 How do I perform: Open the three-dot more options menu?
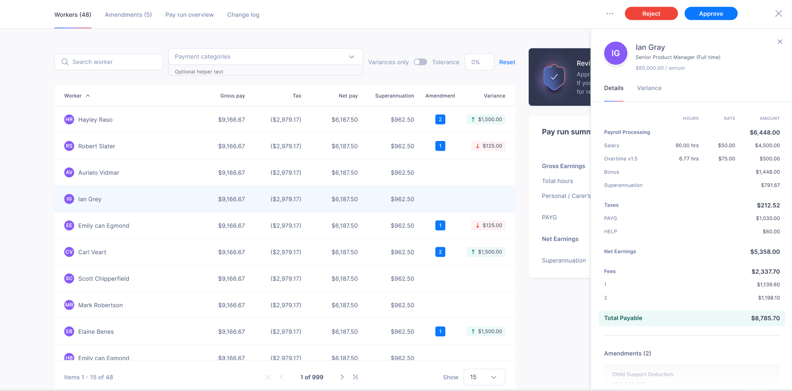coord(610,14)
